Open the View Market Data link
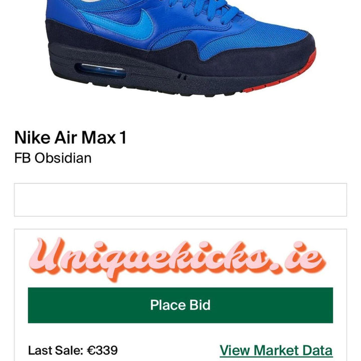The image size is (361, 361). point(276,350)
